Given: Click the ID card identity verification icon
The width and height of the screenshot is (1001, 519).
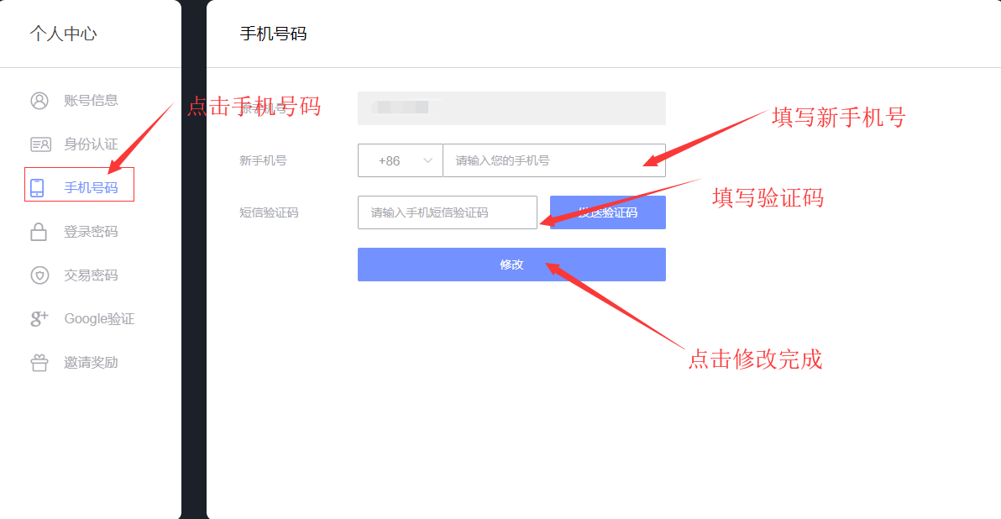Looking at the screenshot, I should coord(40,144).
